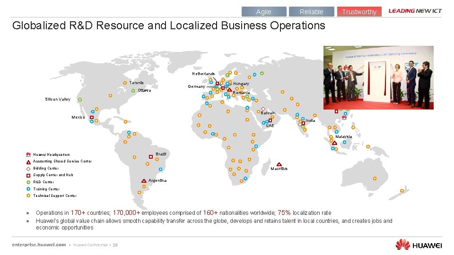
Task: Click the diamond marker above Bahrain
Action: click(263, 109)
